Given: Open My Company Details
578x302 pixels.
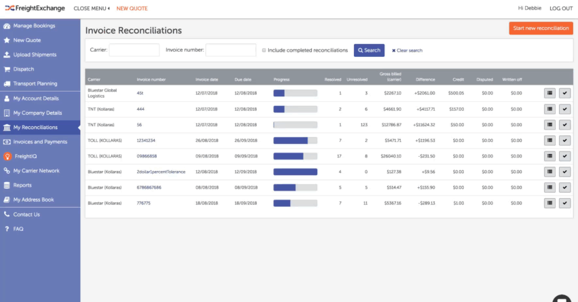Looking at the screenshot, I should [40, 113].
